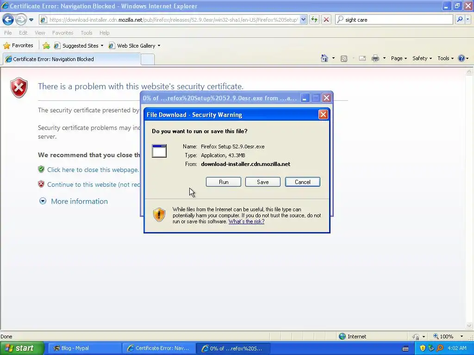Click Save in File Download dialog
Viewport: 474px width, 355px height.
tap(263, 182)
